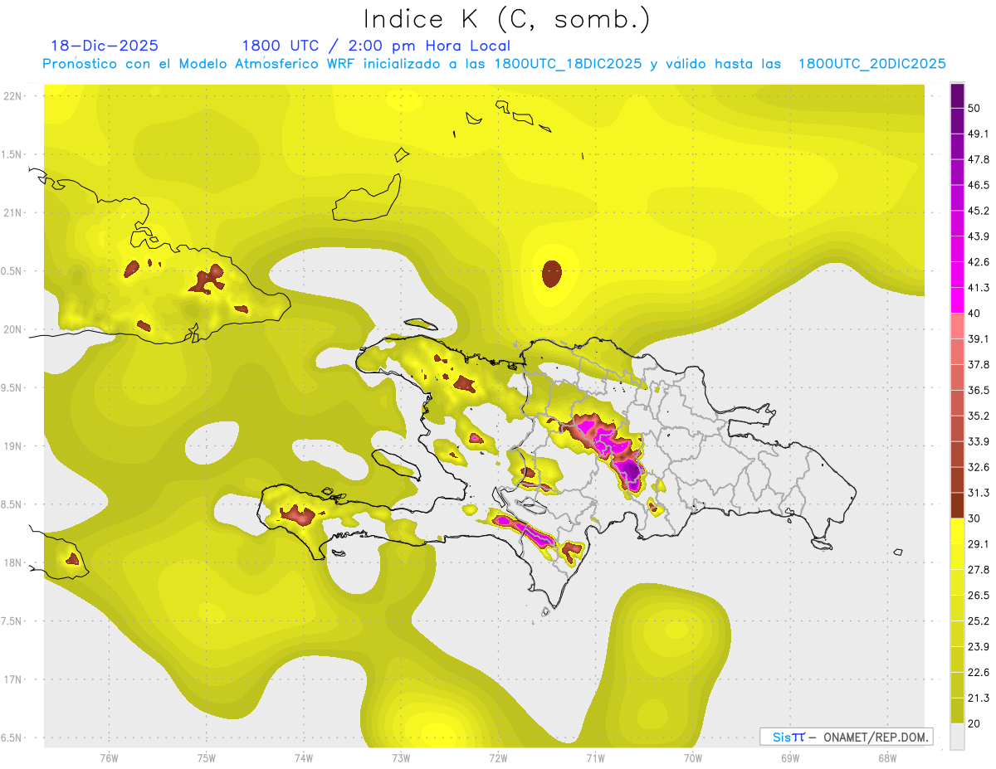Select the "72W" longitude label

(x=498, y=758)
